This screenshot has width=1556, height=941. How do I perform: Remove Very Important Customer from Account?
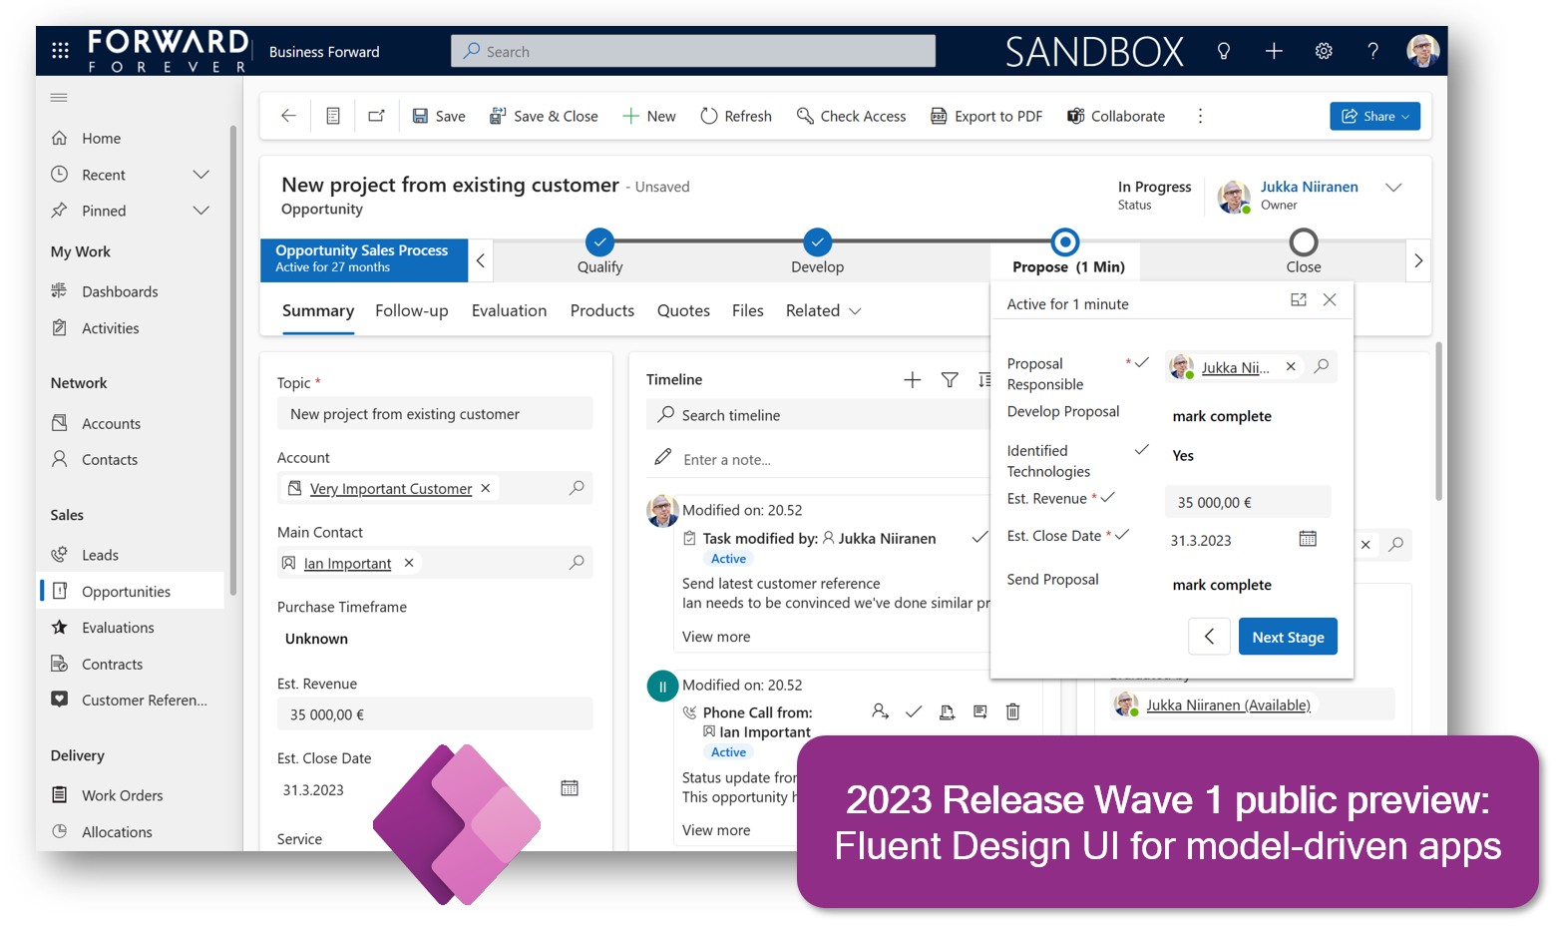pyautogui.click(x=486, y=488)
